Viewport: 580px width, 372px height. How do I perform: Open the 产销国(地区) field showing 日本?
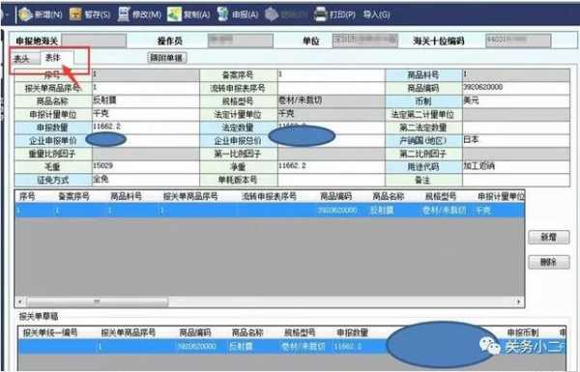click(x=516, y=141)
